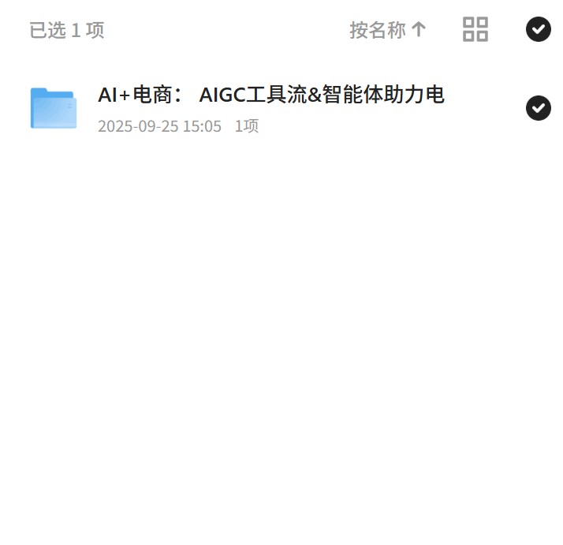Deselect all items via top checkmark circle
The image size is (563, 545).
539,29
